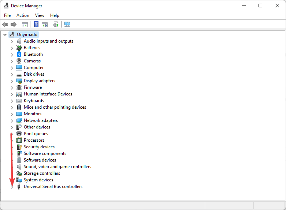The image size is (286, 210).
Task: Click the Display adapters icon
Action: click(x=19, y=81)
